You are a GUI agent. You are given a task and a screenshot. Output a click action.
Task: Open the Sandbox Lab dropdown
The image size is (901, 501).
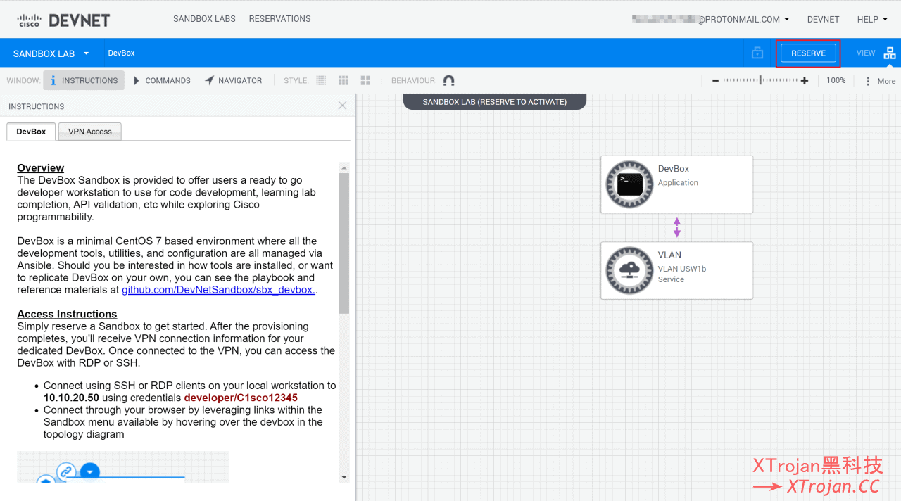51,53
